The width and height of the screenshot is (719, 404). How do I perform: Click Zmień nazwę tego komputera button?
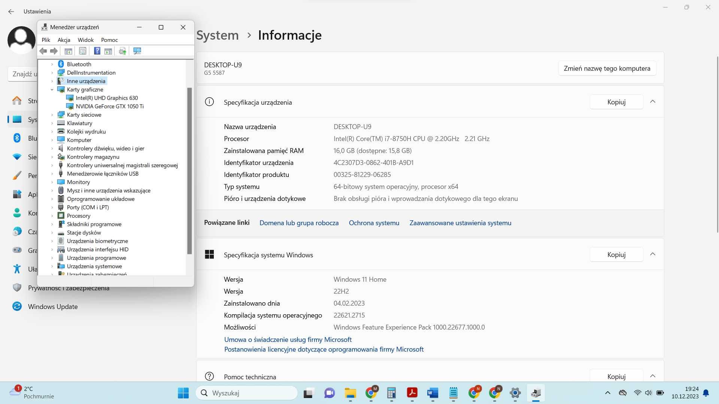[x=607, y=68]
